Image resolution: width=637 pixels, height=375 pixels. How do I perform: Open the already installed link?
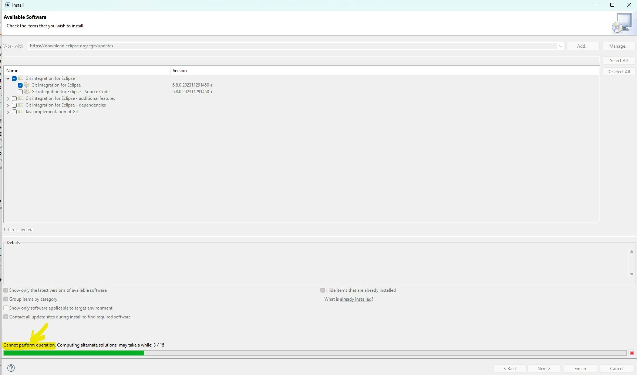(355, 299)
